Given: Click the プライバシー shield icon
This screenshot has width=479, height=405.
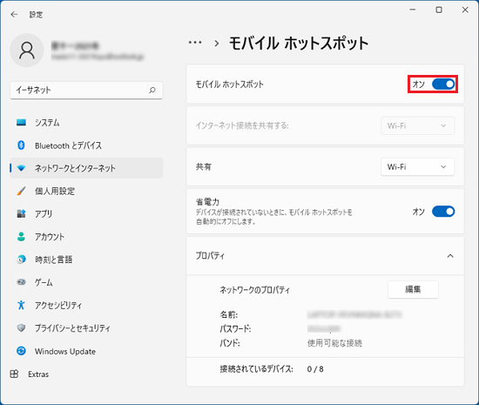Looking at the screenshot, I should pos(21,328).
